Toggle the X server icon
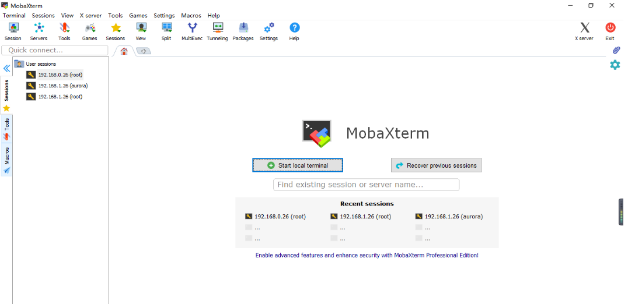The image size is (642, 304). pos(584,32)
